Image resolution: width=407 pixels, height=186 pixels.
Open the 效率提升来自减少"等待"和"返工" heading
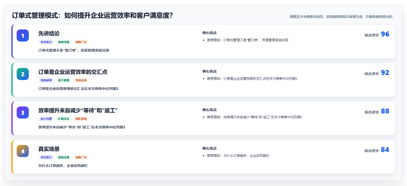click(x=78, y=110)
